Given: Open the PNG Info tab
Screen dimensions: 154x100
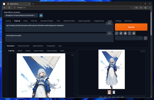Looking at the screenshot, I should click(34, 21).
